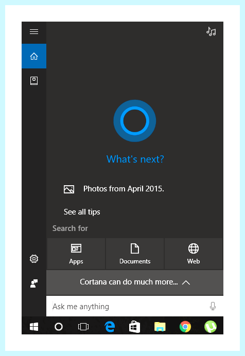Open the Cortana Feedback icon
This screenshot has width=245, height=356.
[x=34, y=283]
